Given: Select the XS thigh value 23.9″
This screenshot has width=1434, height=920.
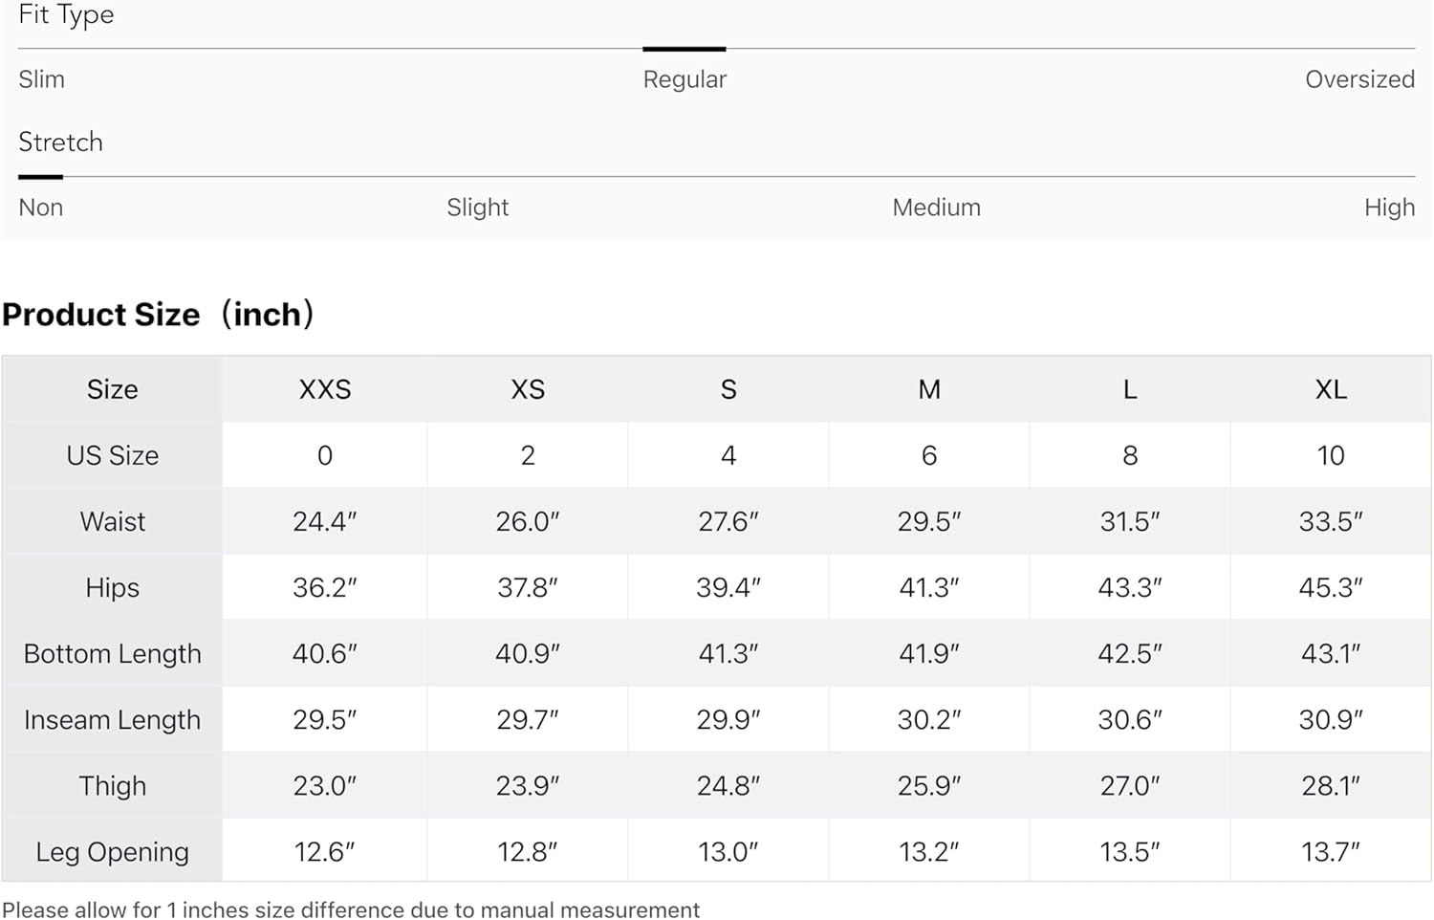Looking at the screenshot, I should [x=527, y=785].
